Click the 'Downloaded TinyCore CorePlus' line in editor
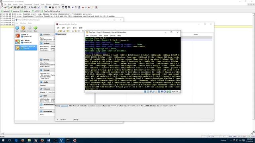This screenshot has width=255, height=143. [x=57, y=16]
